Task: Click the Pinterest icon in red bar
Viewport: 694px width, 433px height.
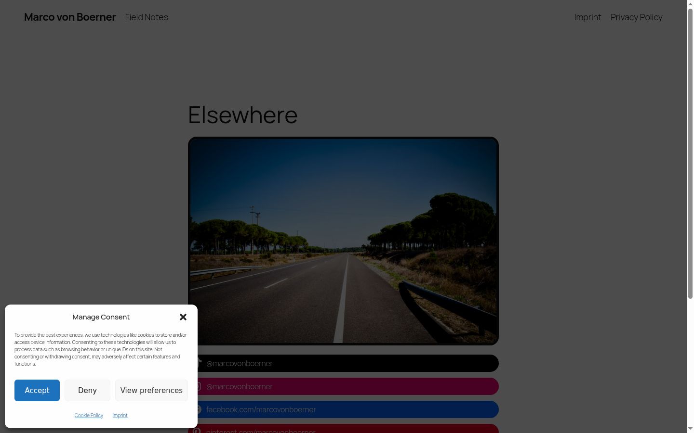Action: [x=198, y=430]
